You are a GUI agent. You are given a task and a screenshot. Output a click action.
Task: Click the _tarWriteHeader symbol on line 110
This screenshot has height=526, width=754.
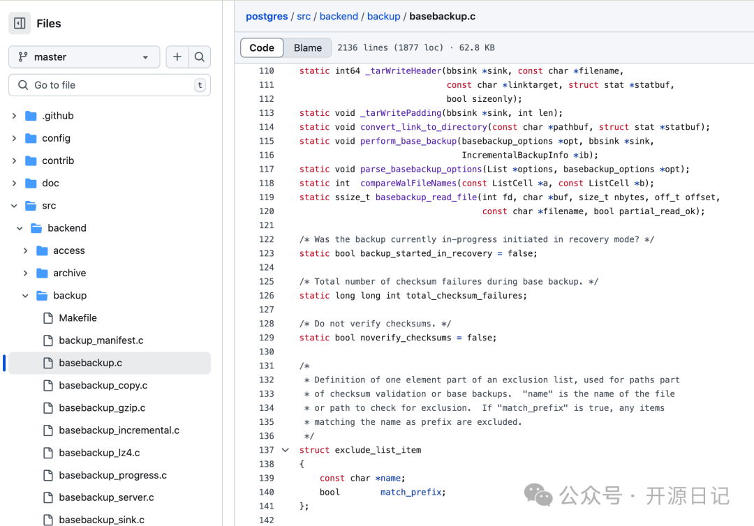403,70
